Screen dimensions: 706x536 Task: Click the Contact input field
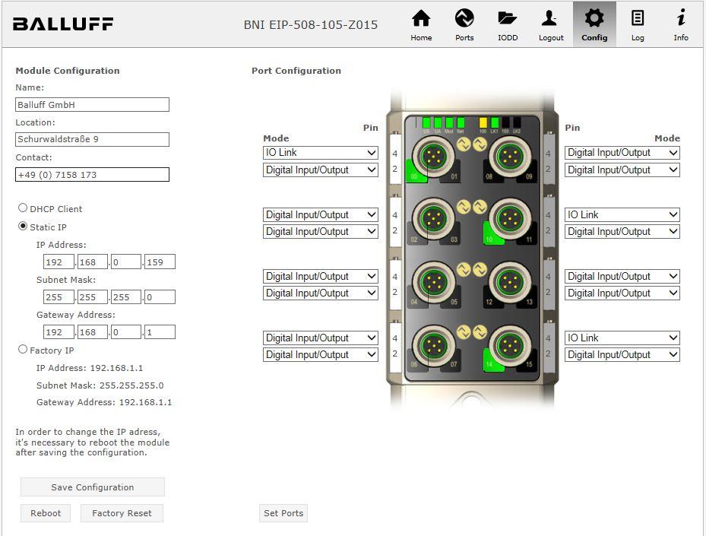coord(92,174)
